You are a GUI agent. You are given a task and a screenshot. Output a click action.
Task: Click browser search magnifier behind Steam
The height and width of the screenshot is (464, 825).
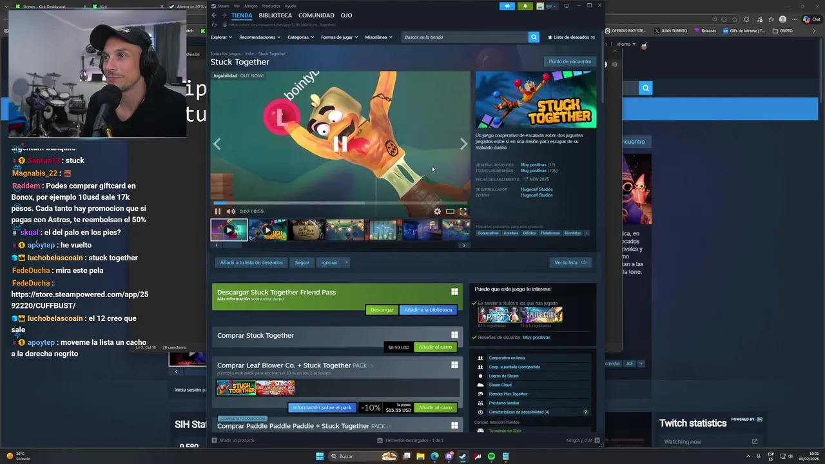click(x=646, y=88)
